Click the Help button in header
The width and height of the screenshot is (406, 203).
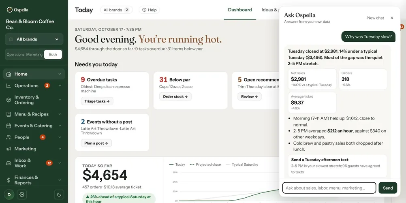150,10
